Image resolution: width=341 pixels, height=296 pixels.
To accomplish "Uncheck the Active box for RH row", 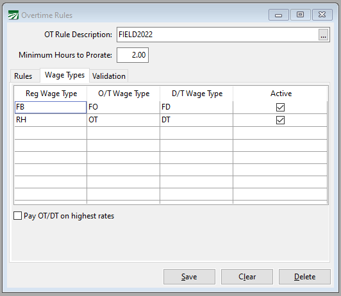I will coord(280,120).
